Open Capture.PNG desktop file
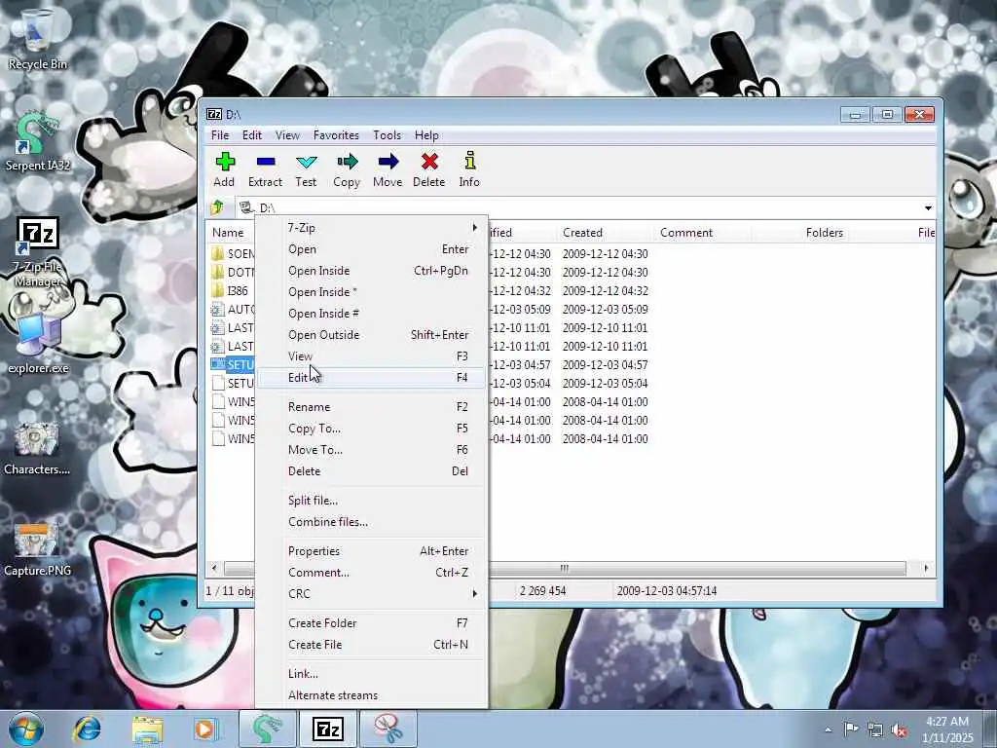This screenshot has width=997, height=748. tap(37, 550)
